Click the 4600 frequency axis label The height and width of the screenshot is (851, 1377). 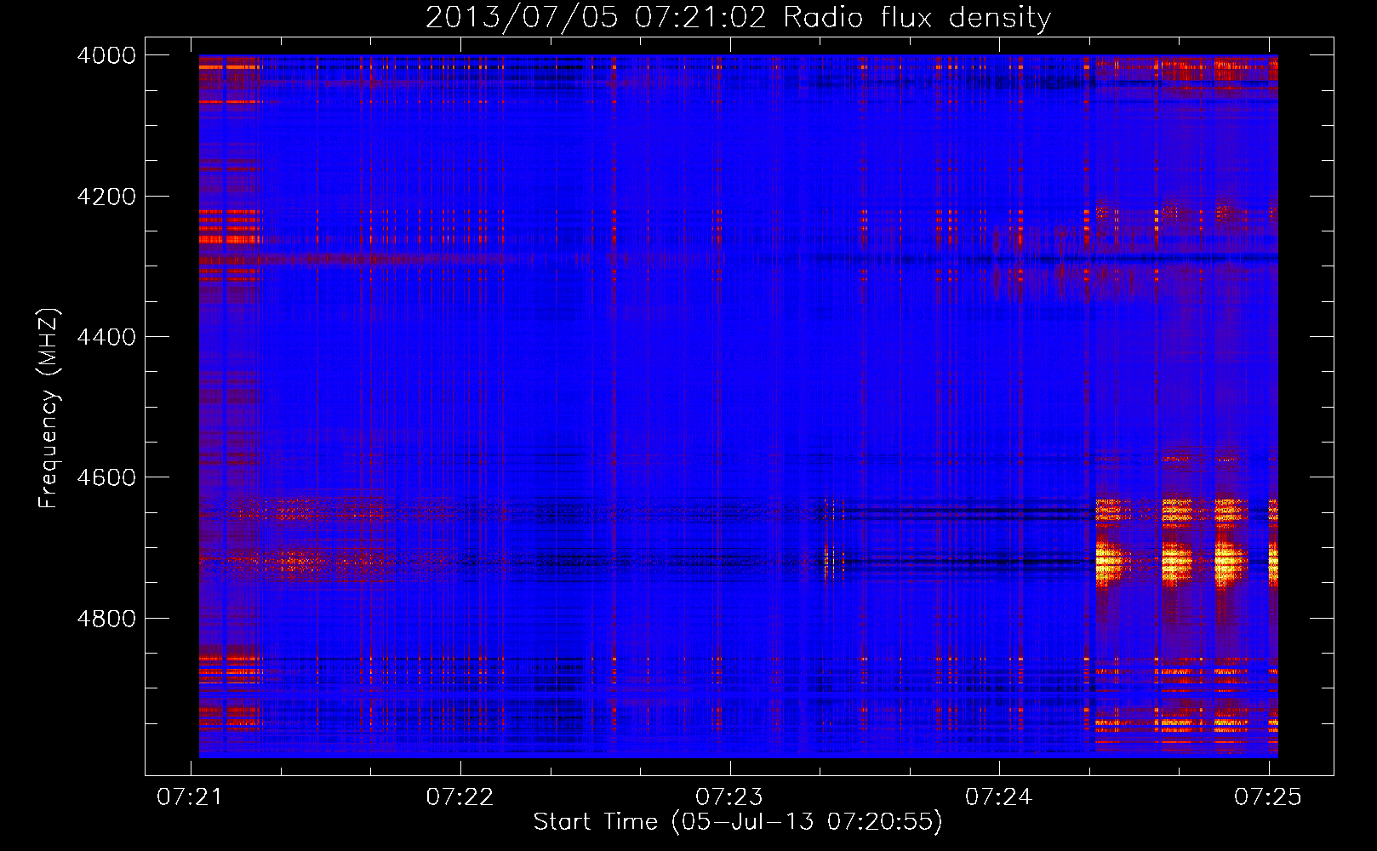coord(106,477)
